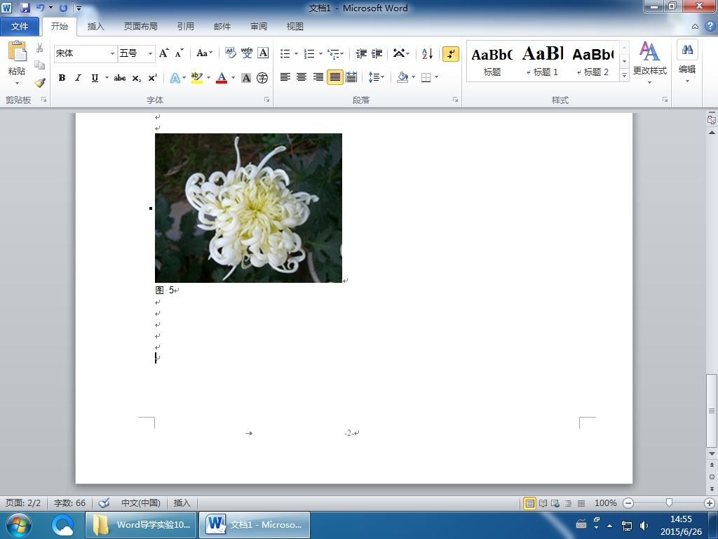This screenshot has width=718, height=539.
Task: Toggle show/hide paragraph marks
Action: pos(451,54)
